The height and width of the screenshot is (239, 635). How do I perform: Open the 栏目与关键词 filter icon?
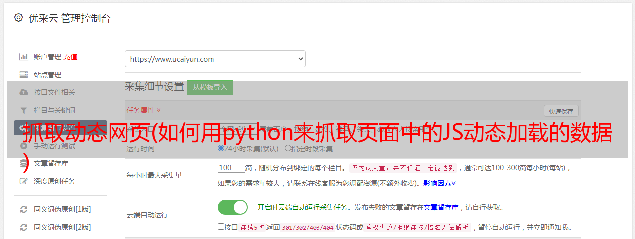[23, 110]
